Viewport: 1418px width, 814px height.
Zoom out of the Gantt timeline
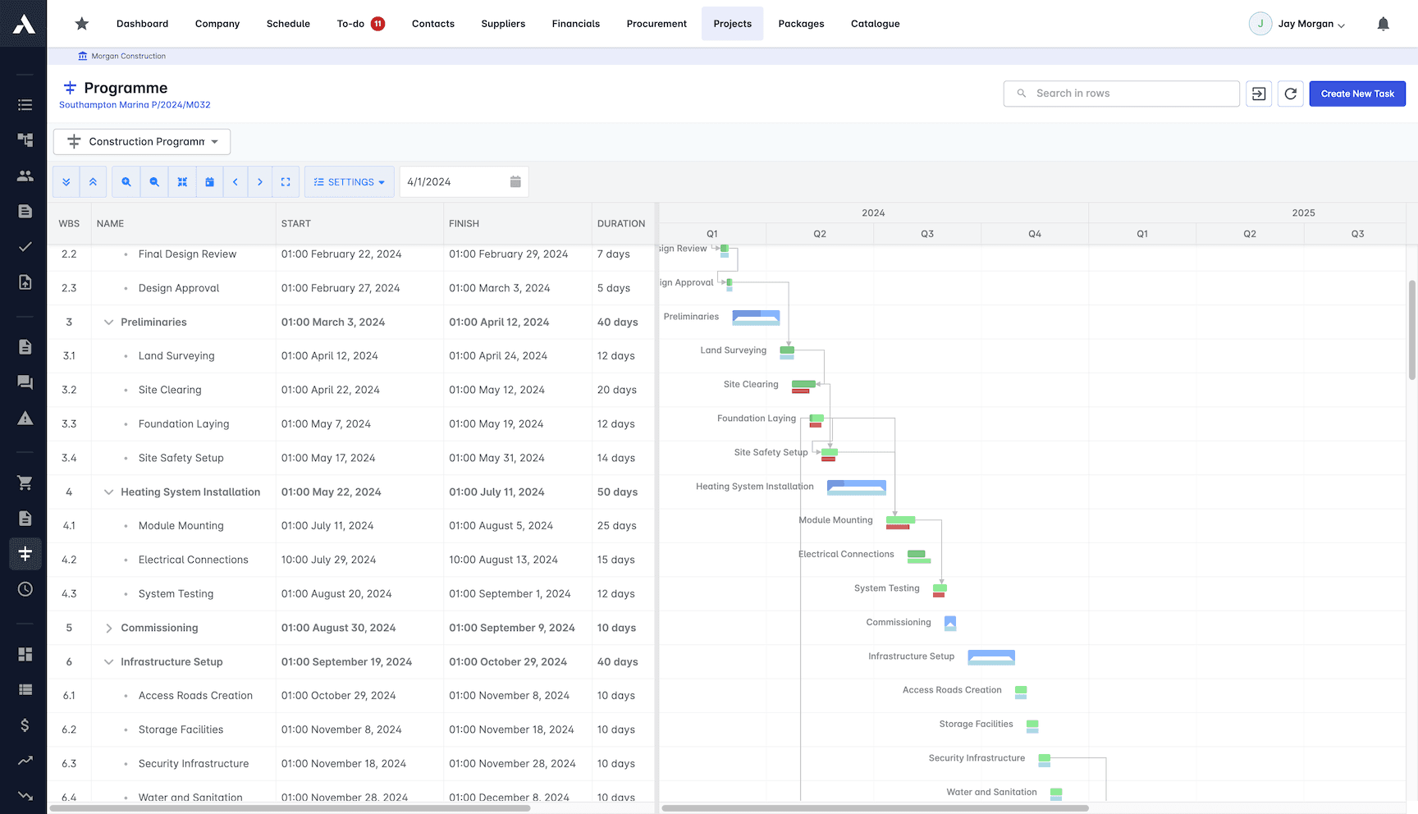click(154, 181)
